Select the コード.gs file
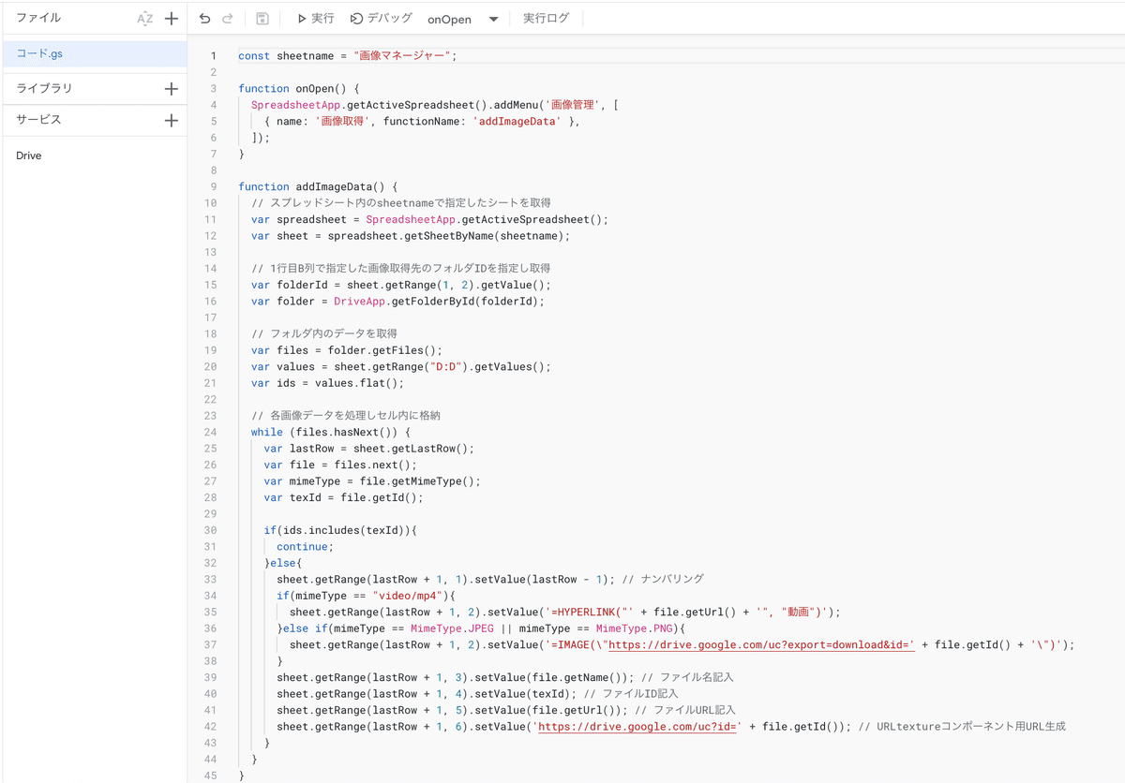This screenshot has height=783, width=1125. tap(94, 53)
